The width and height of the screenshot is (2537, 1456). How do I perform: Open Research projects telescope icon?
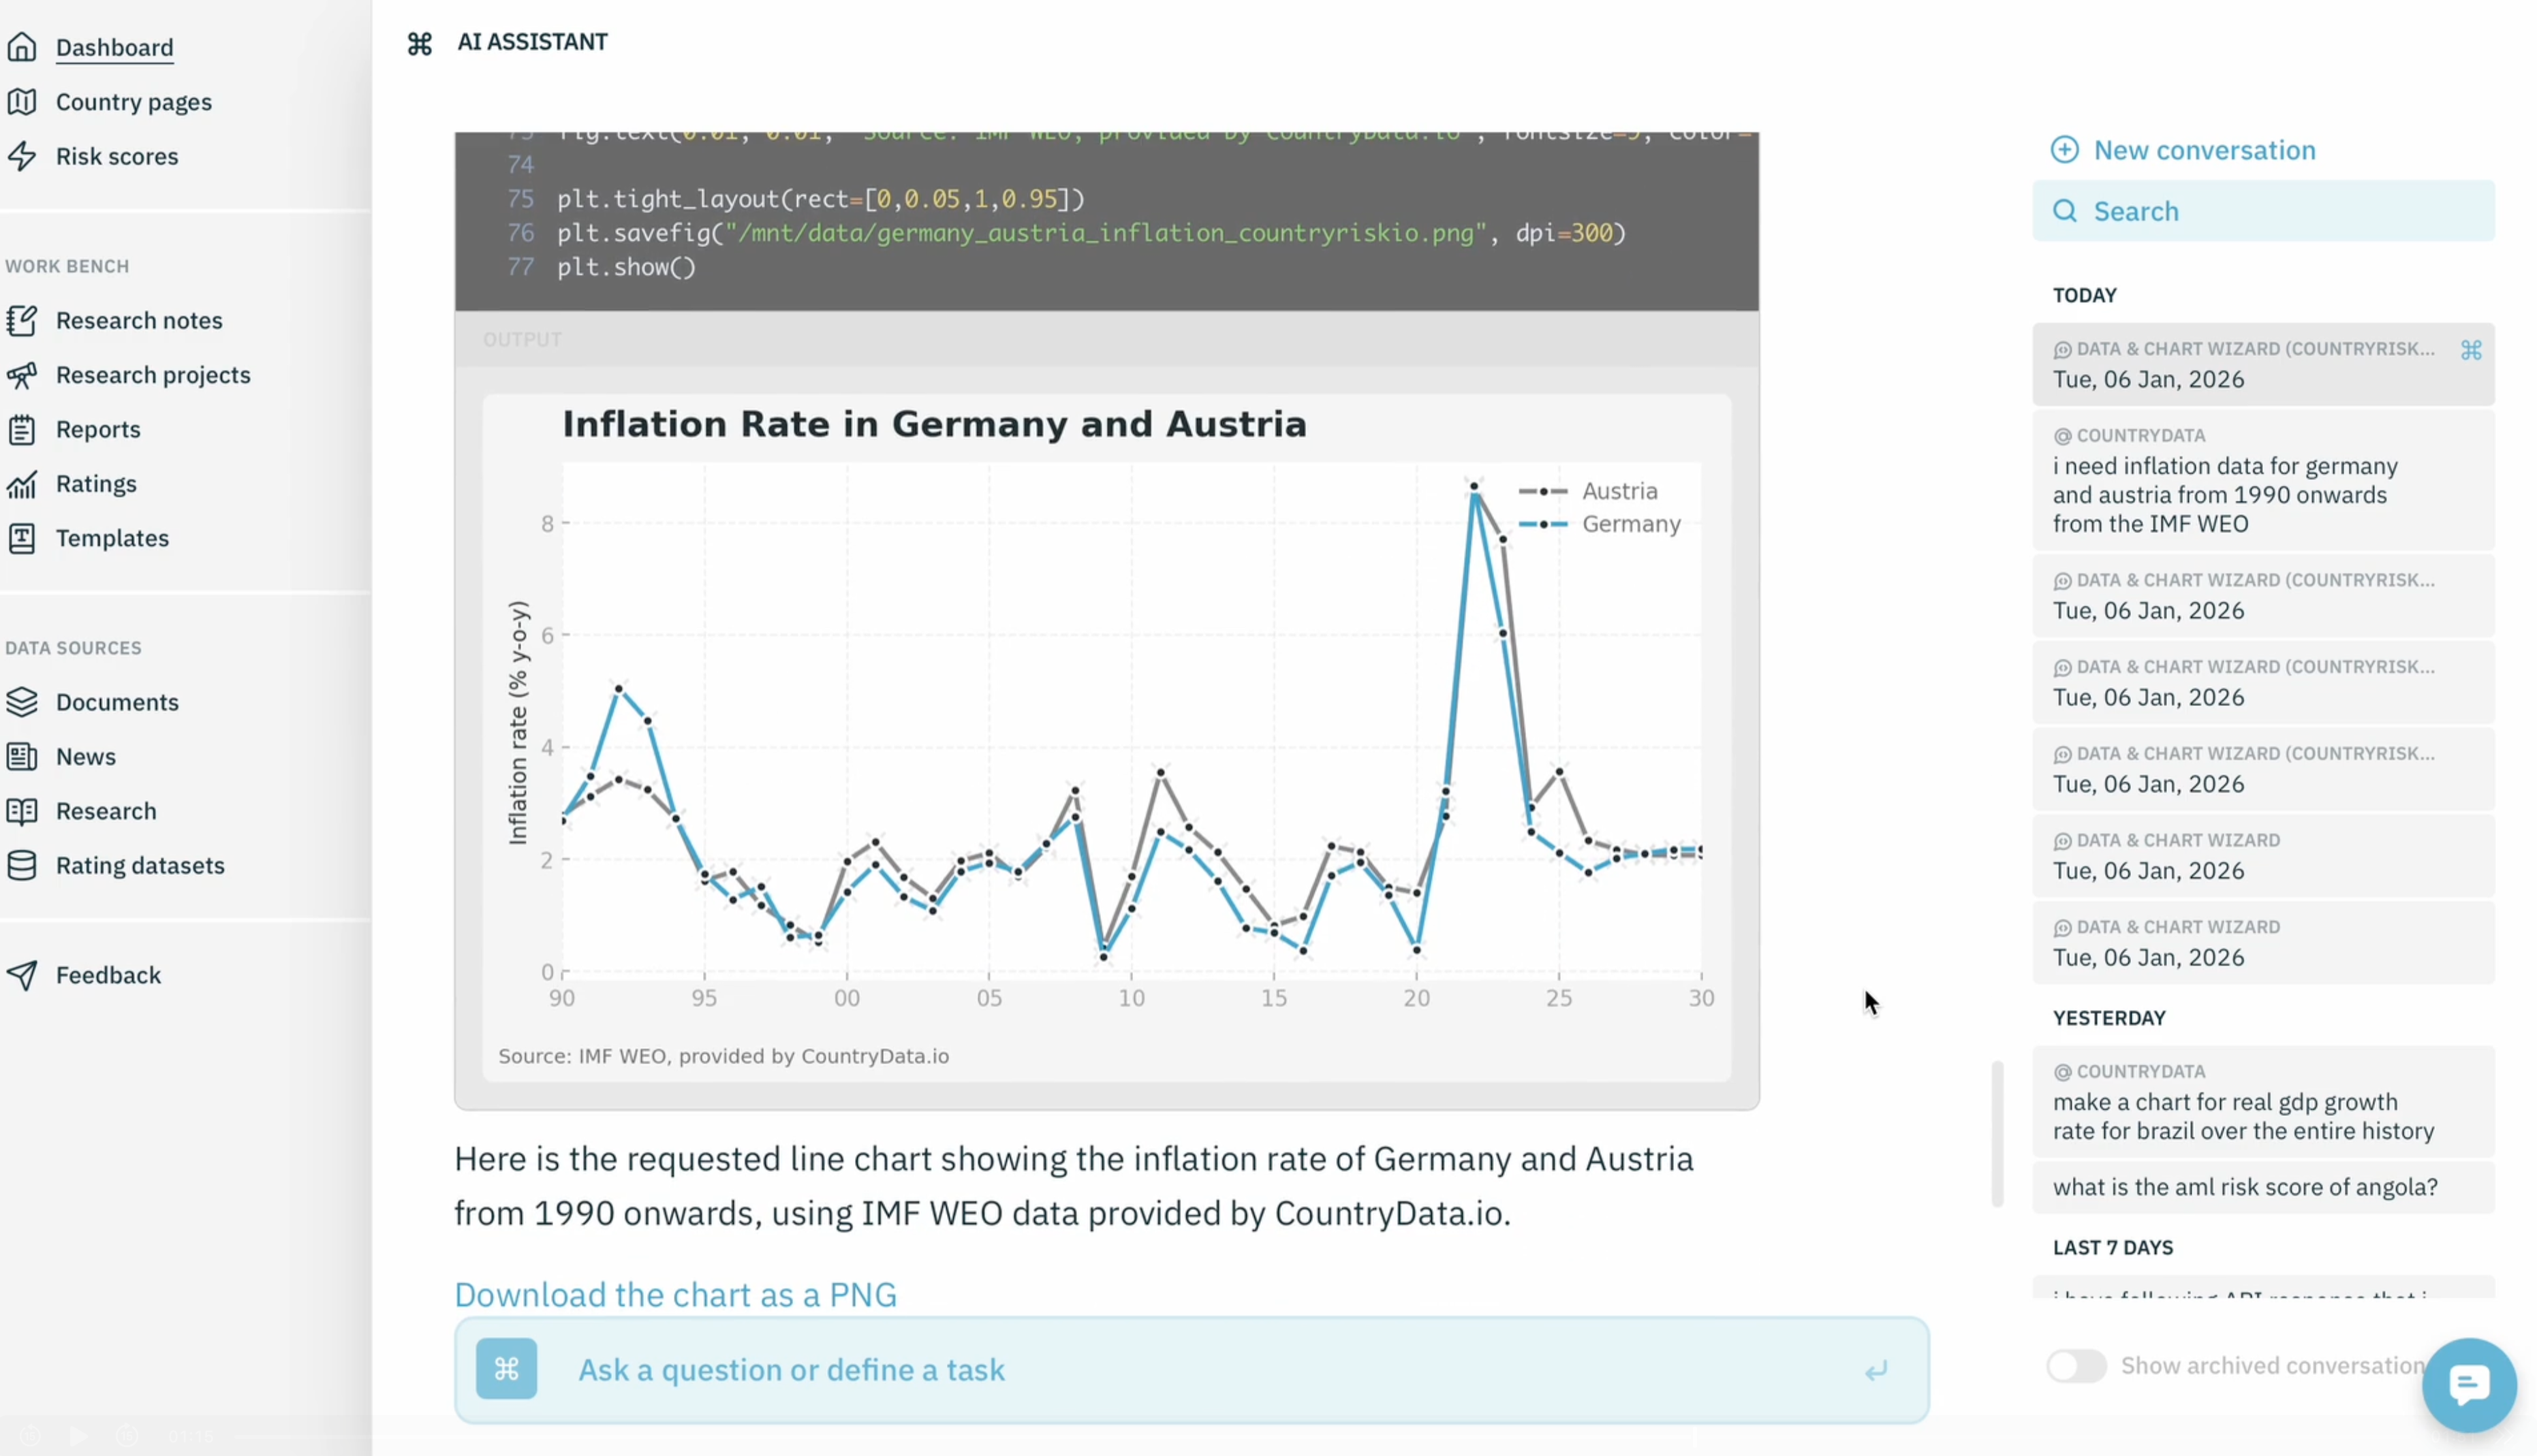(x=22, y=375)
